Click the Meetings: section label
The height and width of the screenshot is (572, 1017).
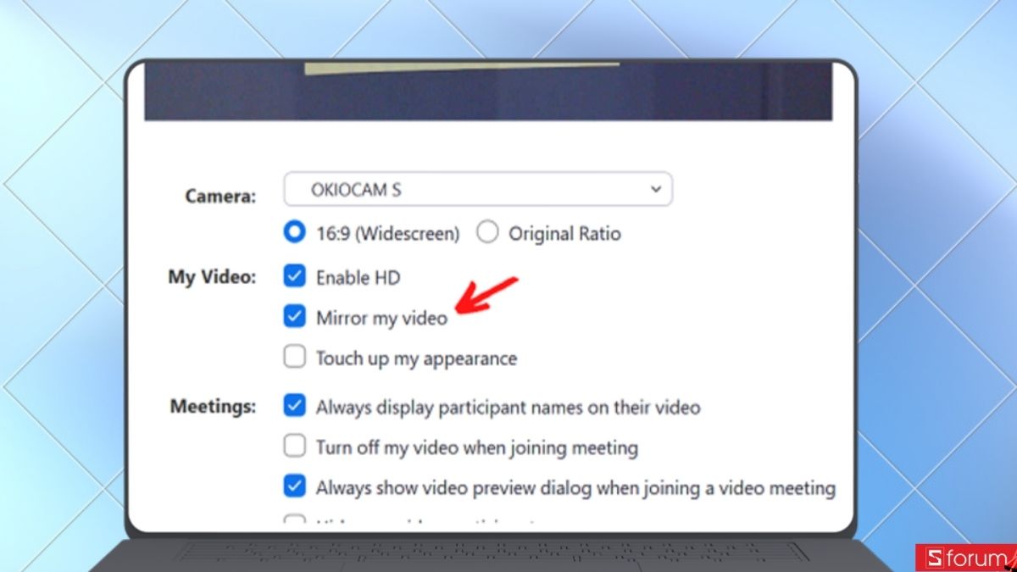coord(214,406)
